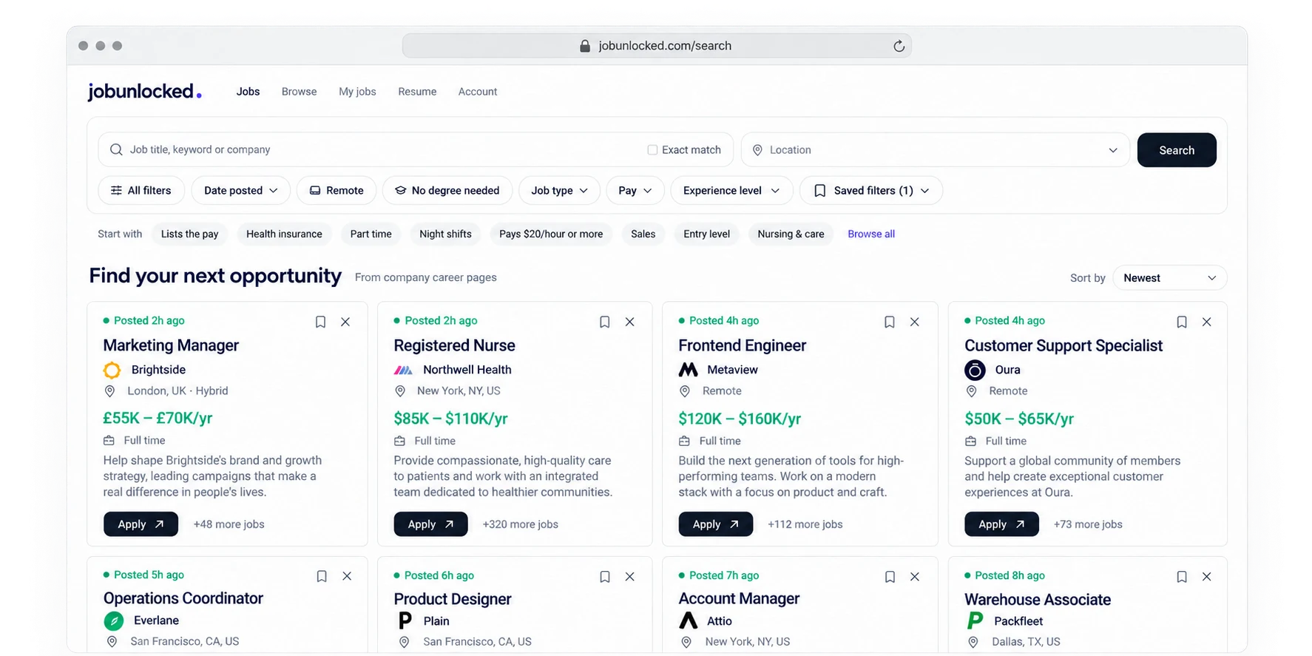The height and width of the screenshot is (656, 1312).
Task: Expand the Experience level dropdown
Action: click(731, 190)
